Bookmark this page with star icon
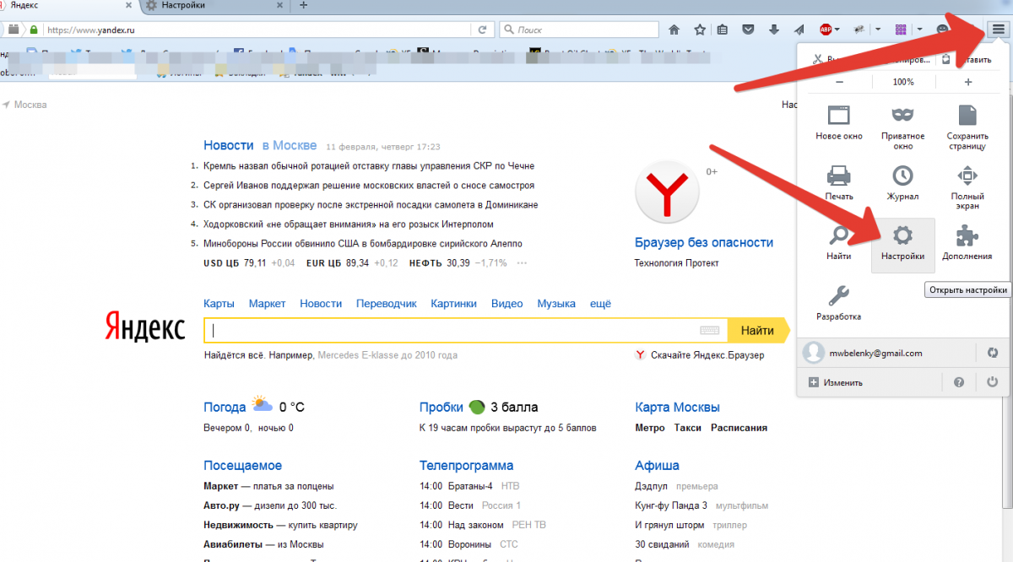The width and height of the screenshot is (1013, 562). [700, 30]
